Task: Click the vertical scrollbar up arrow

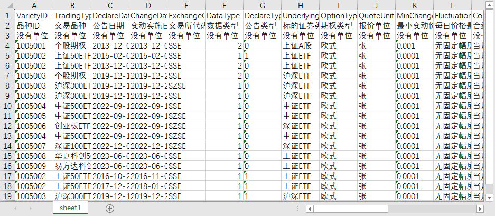Action: click(x=489, y=5)
